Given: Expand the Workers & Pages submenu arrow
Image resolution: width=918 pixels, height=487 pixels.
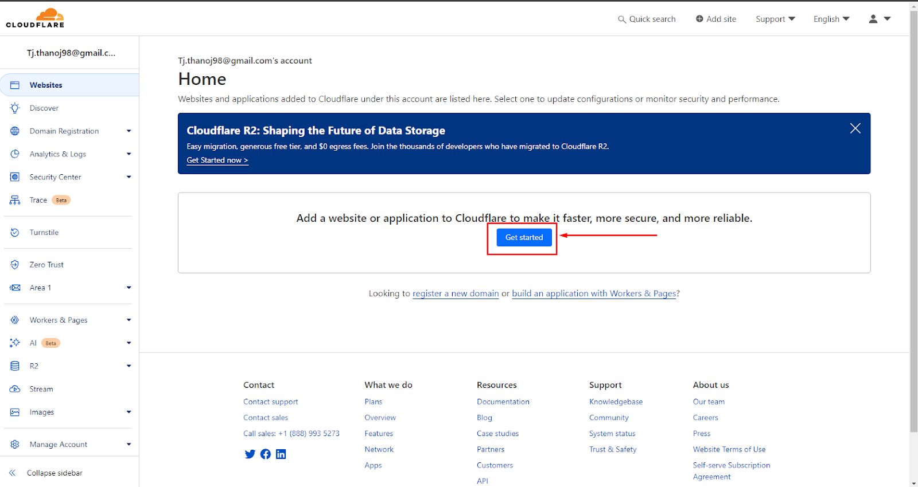Looking at the screenshot, I should tap(129, 320).
